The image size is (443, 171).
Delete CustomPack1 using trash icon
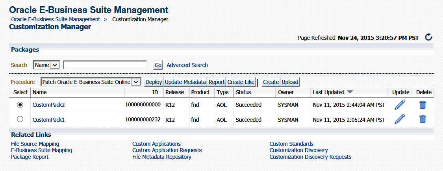[x=423, y=119]
